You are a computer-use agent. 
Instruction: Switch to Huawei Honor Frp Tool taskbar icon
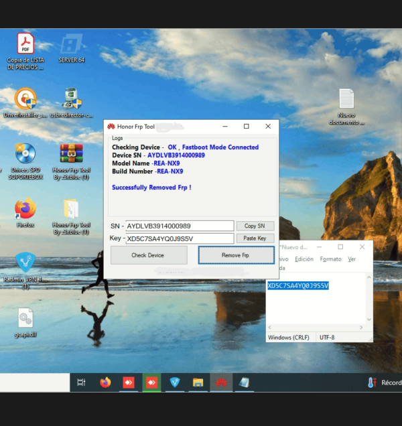point(221,382)
